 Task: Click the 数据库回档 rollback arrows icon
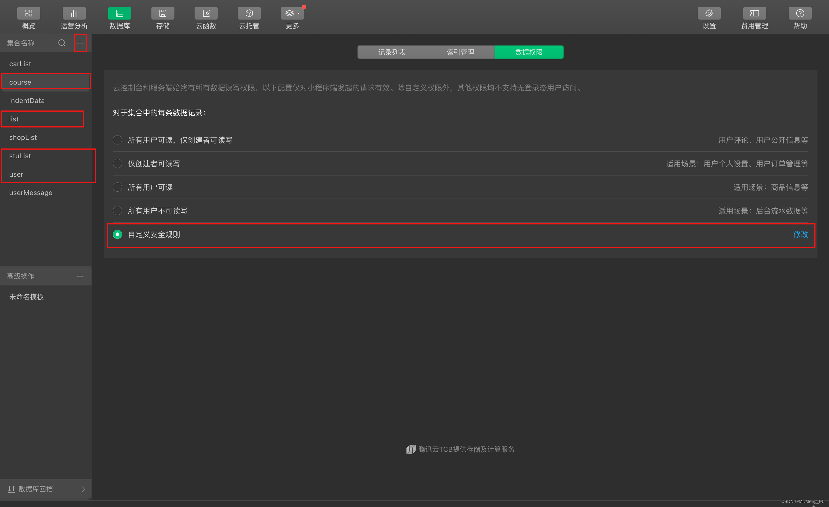12,489
